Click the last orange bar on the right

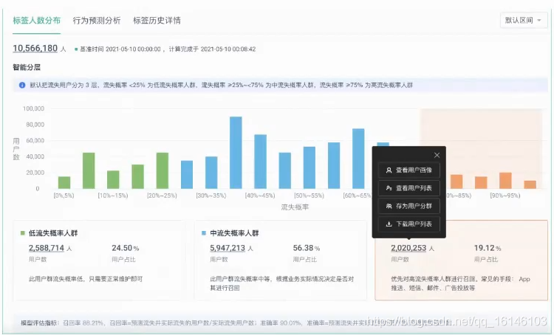coord(530,184)
